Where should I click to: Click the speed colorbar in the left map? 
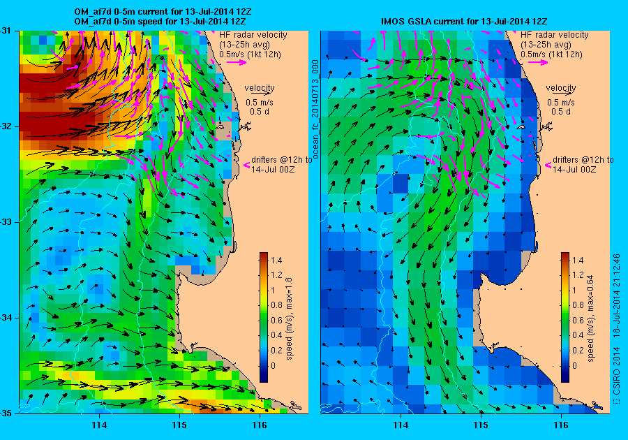[264, 317]
